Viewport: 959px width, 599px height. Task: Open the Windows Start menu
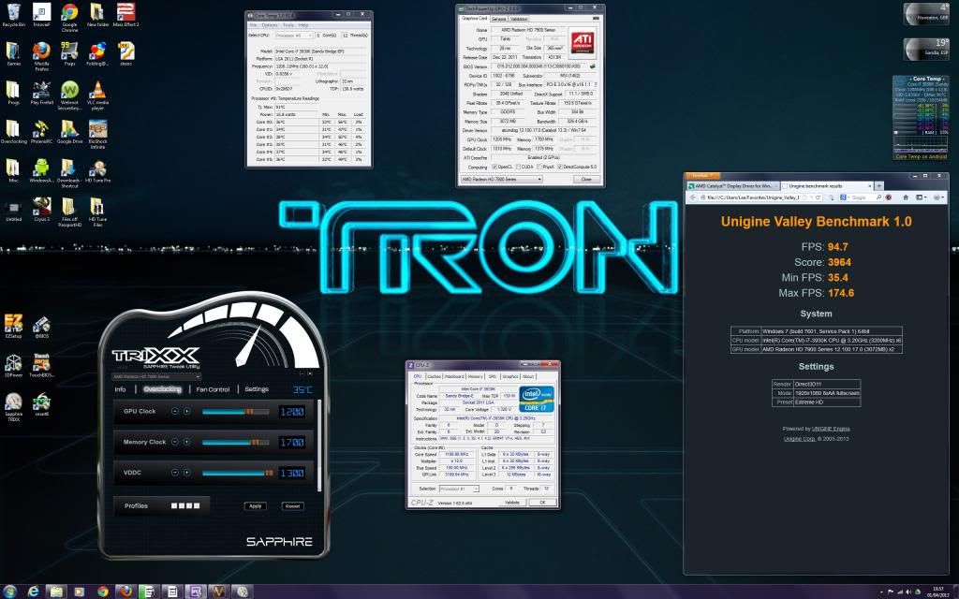9,592
